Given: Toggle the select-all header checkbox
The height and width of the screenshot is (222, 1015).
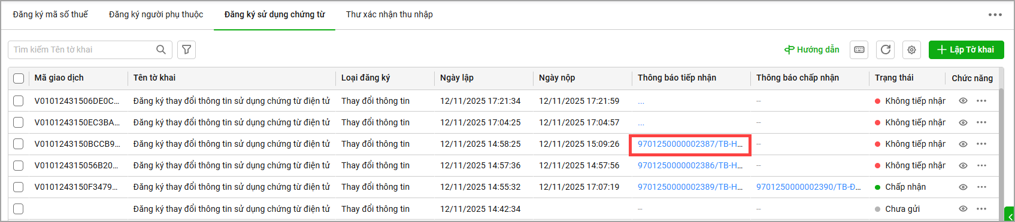Looking at the screenshot, I should 19,78.
